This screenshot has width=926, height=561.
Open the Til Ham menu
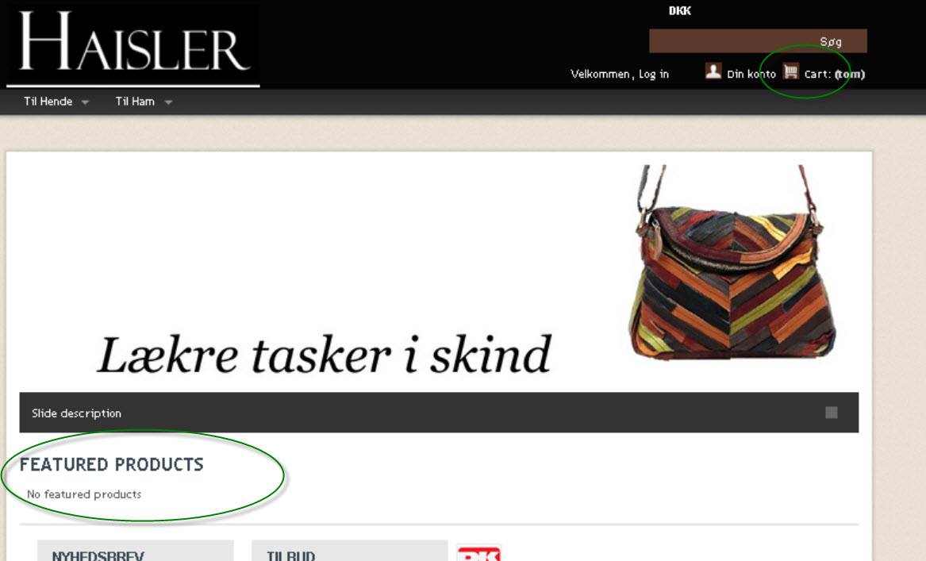[x=135, y=102]
